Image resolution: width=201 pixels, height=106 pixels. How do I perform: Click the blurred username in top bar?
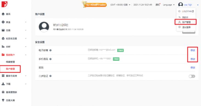click(x=188, y=5)
